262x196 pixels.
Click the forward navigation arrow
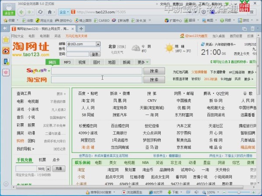click(x=29, y=12)
